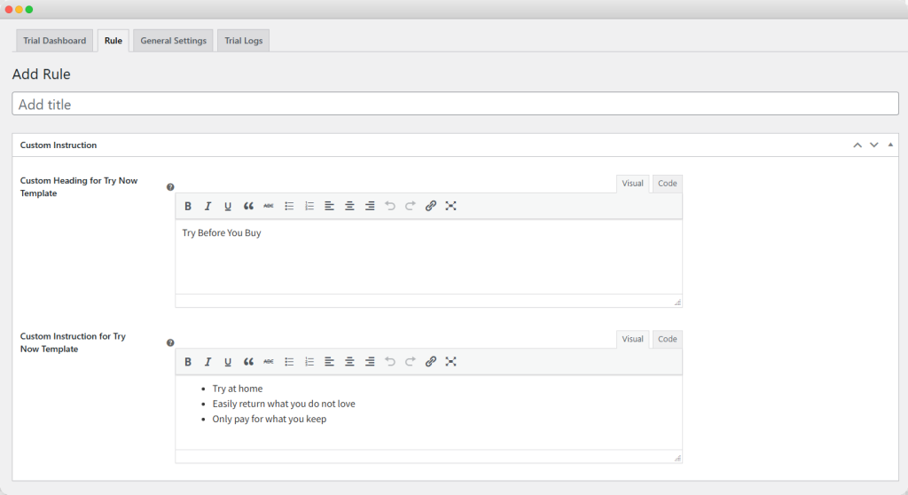Insert link in Custom Heading editor

coord(431,206)
